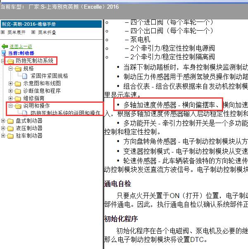Open 防抱死制动系统的说明和操作 document
This screenshot has width=248, height=249.
point(65,113)
